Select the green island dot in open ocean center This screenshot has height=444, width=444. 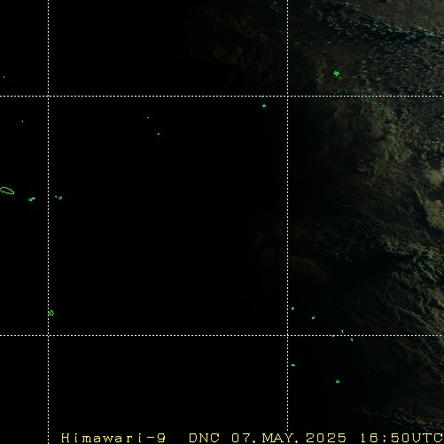click(159, 134)
